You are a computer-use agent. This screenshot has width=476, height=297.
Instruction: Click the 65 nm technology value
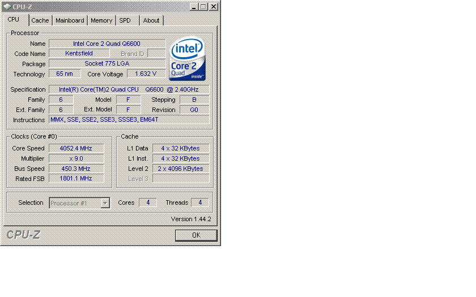pyautogui.click(x=65, y=74)
